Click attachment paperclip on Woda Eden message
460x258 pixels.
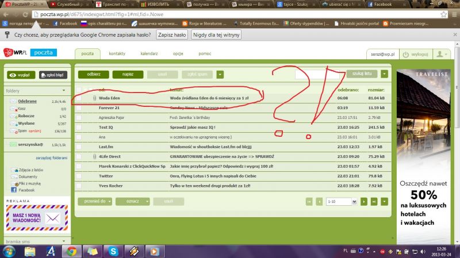(x=94, y=98)
